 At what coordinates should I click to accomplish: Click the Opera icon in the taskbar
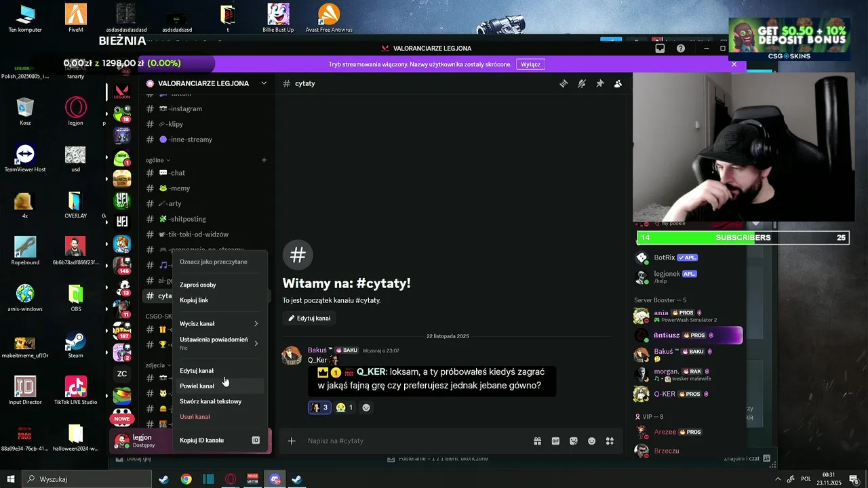click(x=231, y=479)
